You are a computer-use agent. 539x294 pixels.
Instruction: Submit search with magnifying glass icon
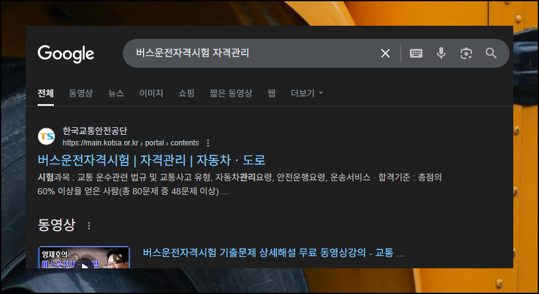pyautogui.click(x=491, y=53)
